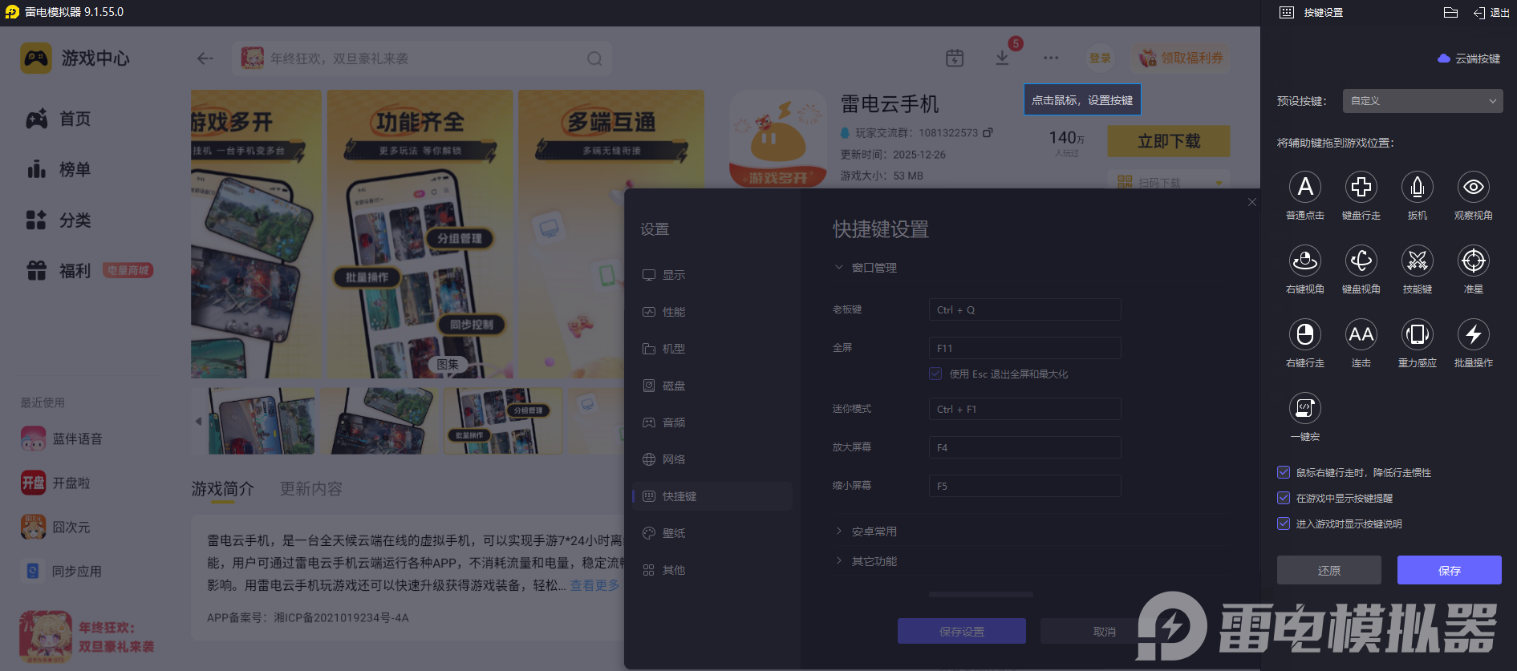Viewport: 1517px width, 671px height.
Task: Open 云端按键 cloud key mappings
Action: pos(1469,59)
